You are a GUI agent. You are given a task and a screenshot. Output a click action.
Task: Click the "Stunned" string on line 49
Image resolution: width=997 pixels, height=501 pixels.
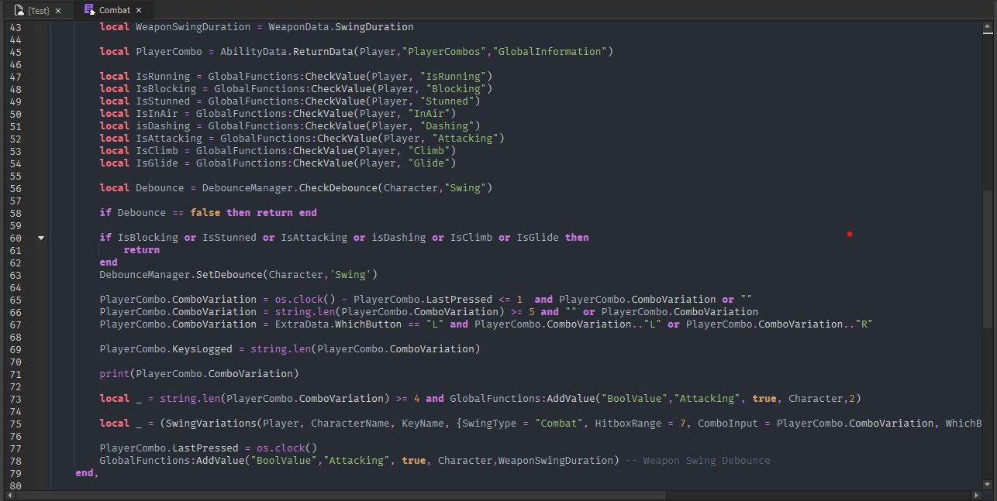pos(447,101)
